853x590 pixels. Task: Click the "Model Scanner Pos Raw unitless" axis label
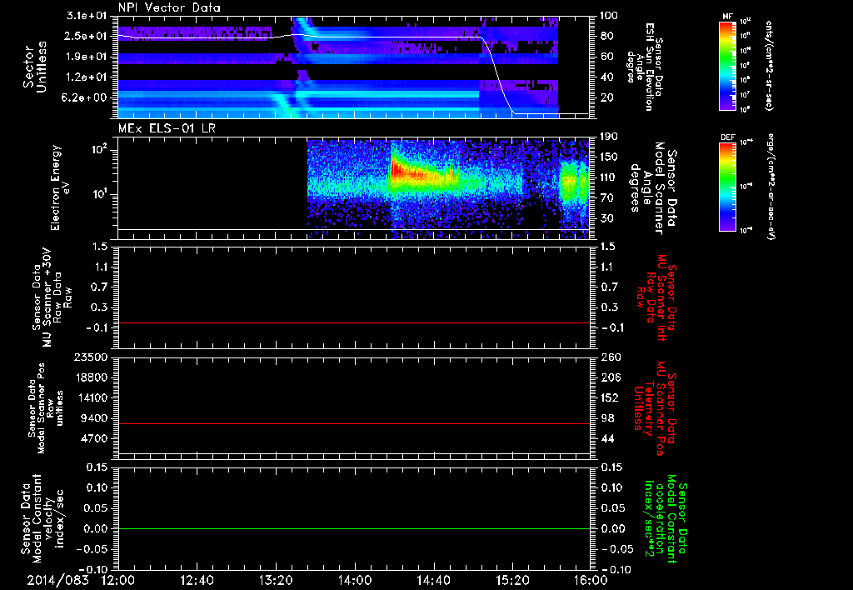(x=46, y=408)
